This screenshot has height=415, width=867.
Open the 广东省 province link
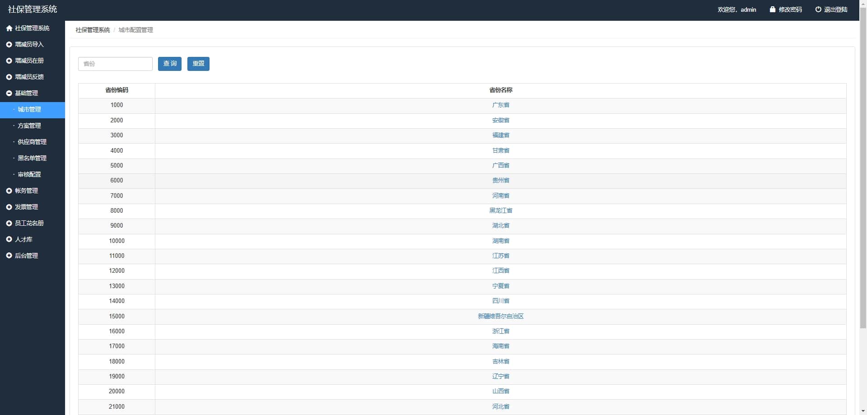(501, 105)
